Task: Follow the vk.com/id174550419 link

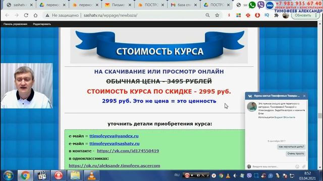Action: 128,151
